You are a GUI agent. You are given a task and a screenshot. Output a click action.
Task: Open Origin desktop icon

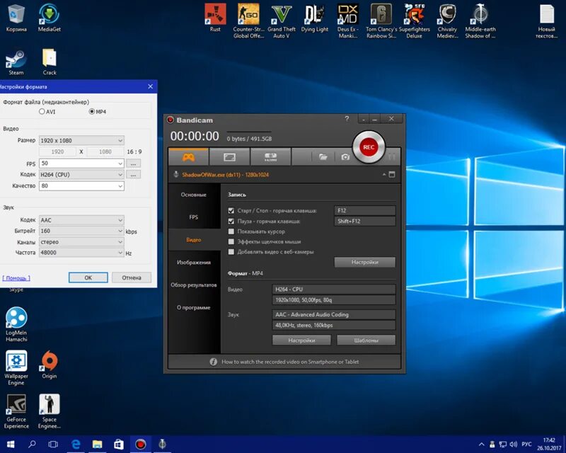point(50,365)
